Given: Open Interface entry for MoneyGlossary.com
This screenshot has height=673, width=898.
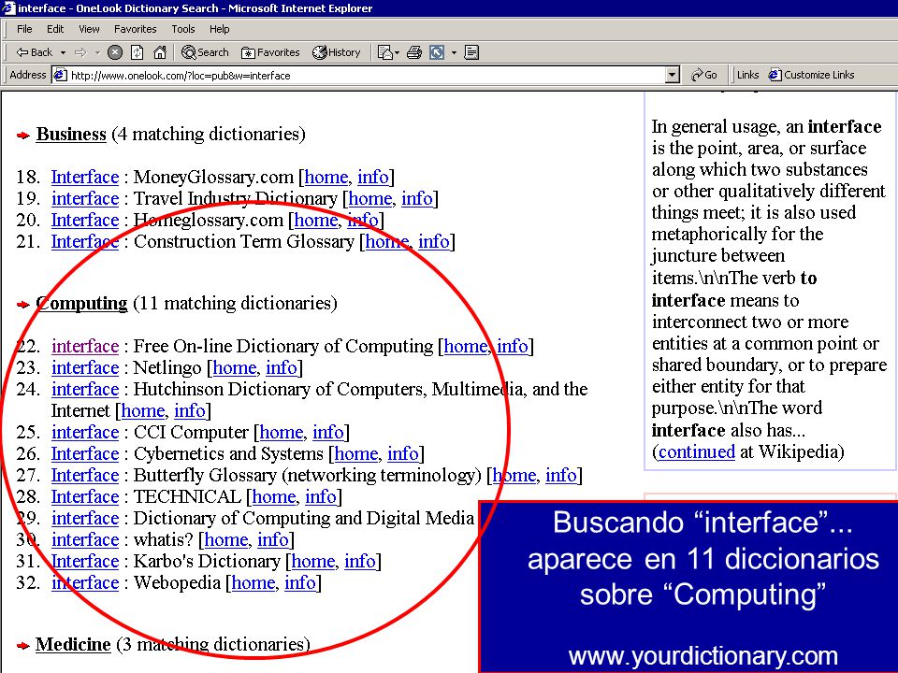Looking at the screenshot, I should 85,178.
